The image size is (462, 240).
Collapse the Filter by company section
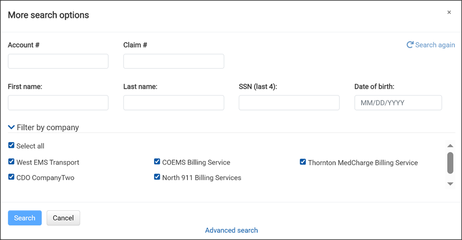(11, 127)
